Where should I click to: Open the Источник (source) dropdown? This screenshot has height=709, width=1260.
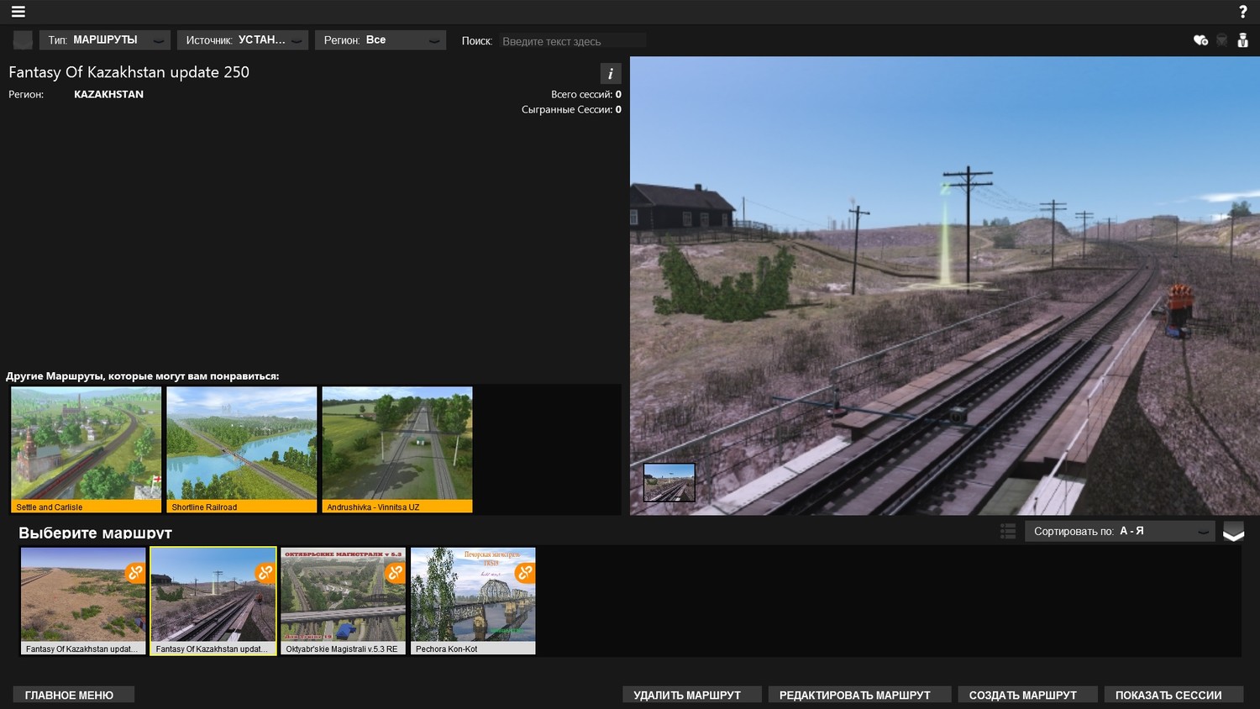243,40
